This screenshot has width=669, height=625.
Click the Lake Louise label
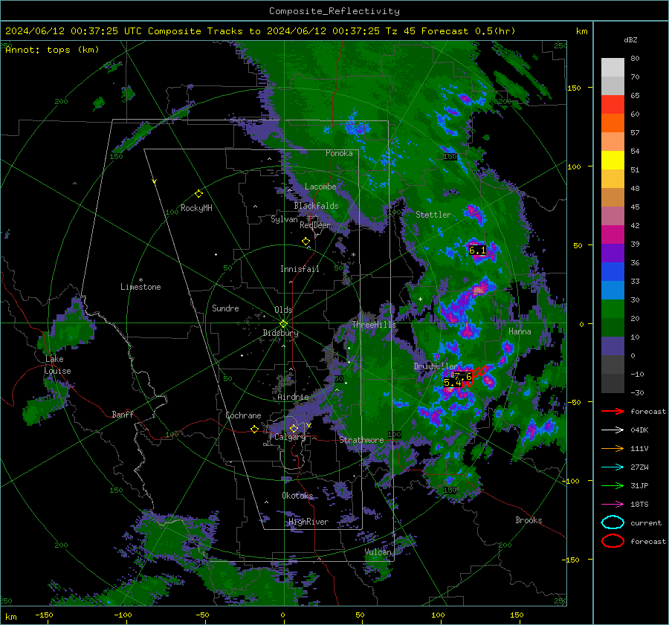[57, 365]
